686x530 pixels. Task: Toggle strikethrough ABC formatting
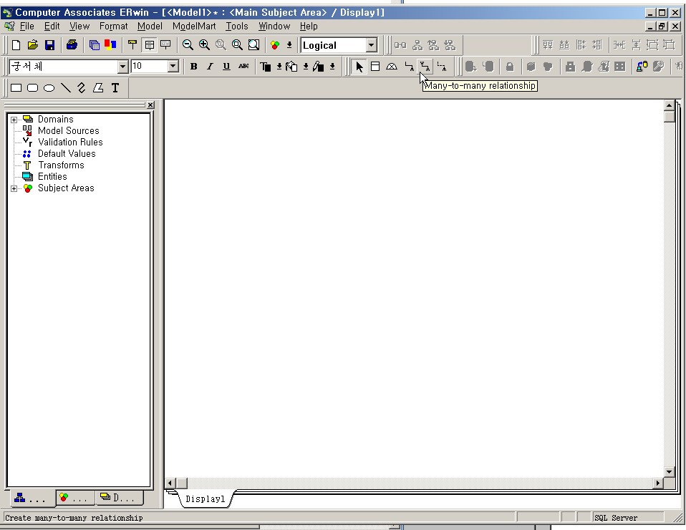(x=243, y=67)
